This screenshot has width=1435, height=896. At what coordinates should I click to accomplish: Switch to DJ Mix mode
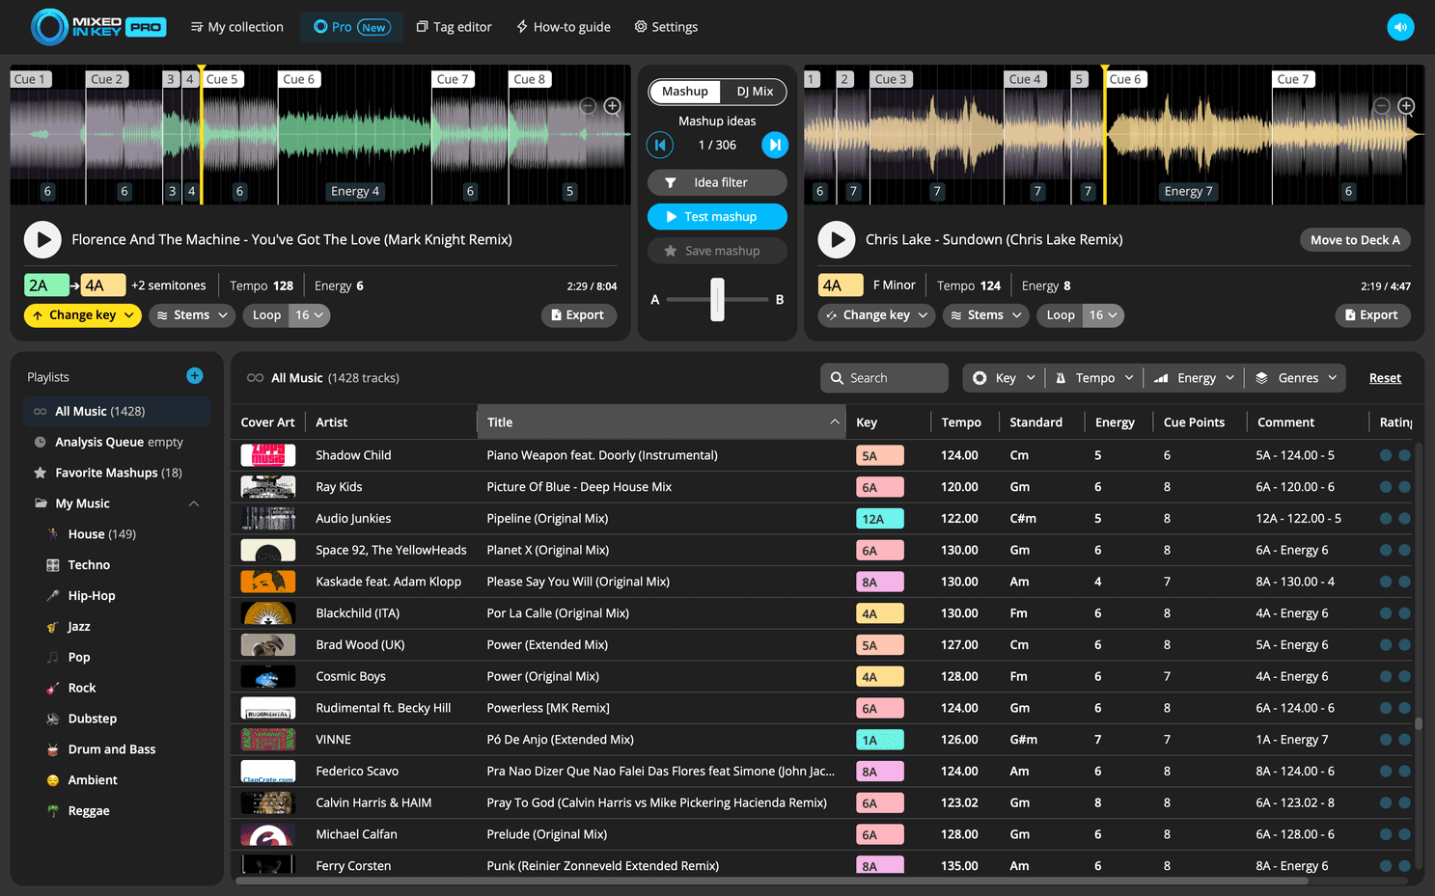pos(755,92)
